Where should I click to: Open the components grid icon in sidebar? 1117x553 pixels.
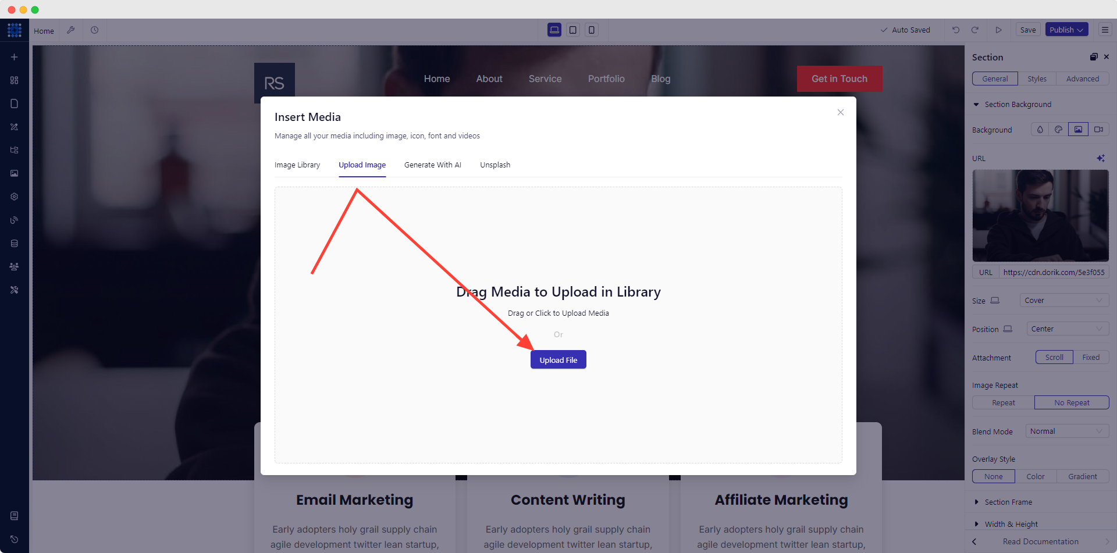[15, 80]
